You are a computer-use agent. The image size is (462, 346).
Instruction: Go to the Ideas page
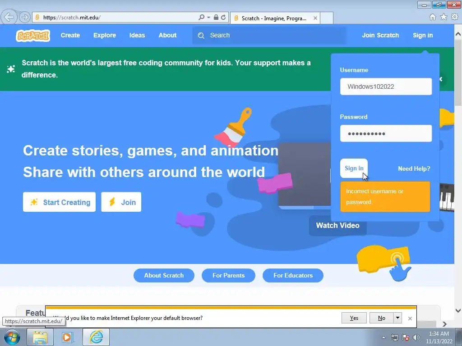point(137,35)
